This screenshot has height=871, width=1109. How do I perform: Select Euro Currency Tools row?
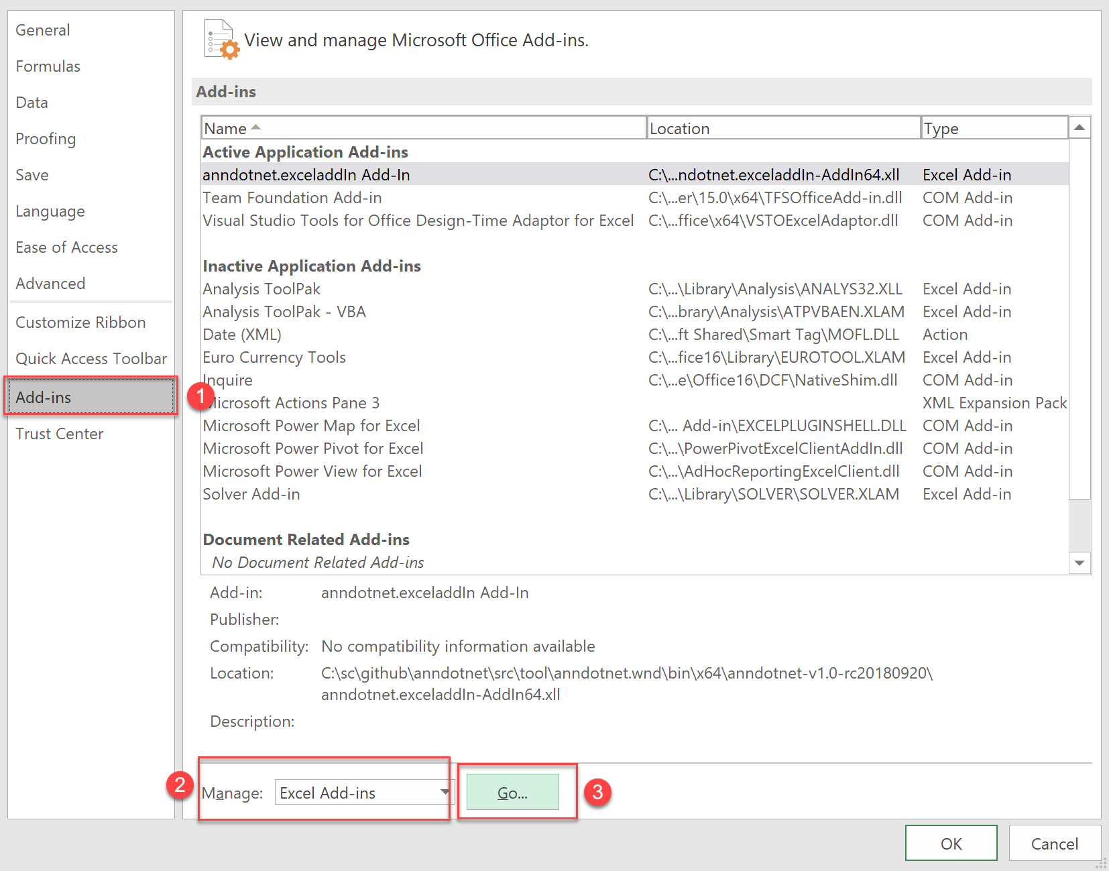click(635, 357)
